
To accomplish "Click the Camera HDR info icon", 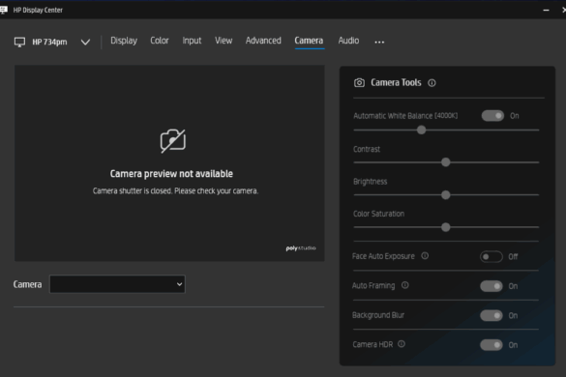I will pyautogui.click(x=402, y=344).
